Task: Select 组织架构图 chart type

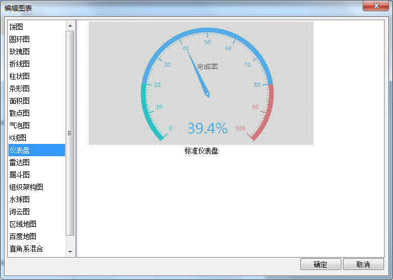Action: tap(26, 187)
